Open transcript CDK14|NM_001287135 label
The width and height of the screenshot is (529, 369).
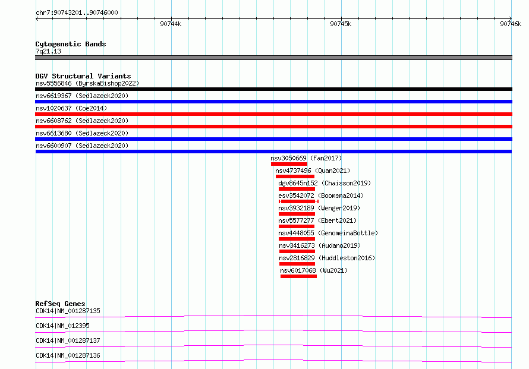pyautogui.click(x=68, y=311)
